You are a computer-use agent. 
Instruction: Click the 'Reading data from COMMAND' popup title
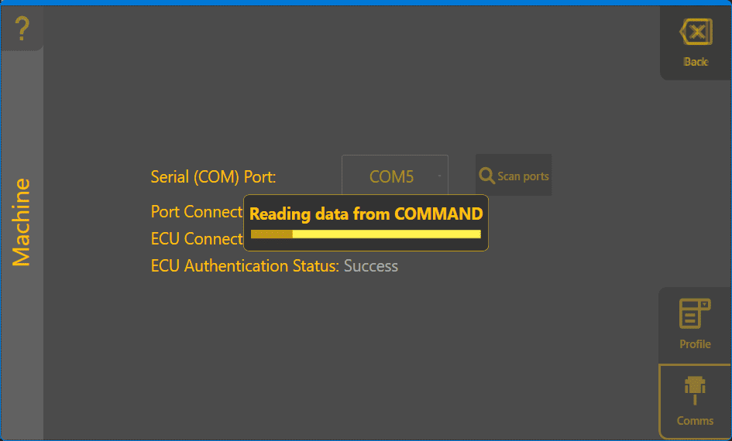[x=366, y=214]
